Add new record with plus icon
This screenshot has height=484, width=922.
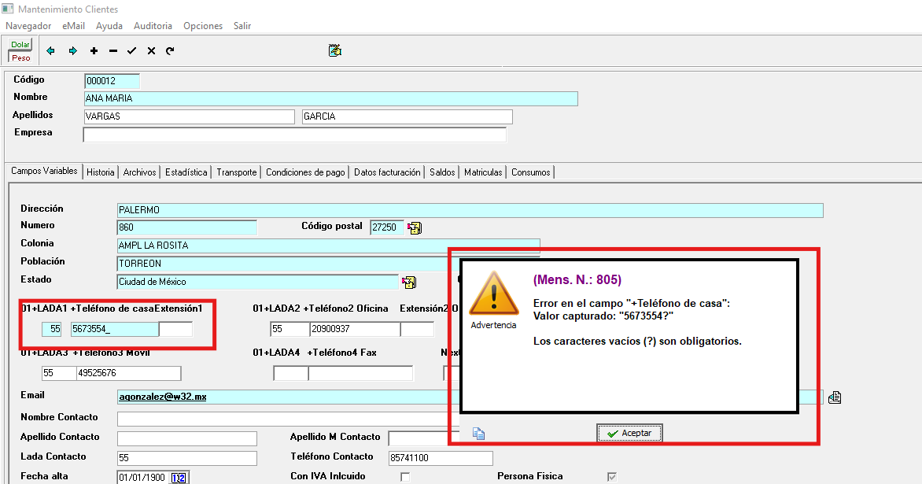94,51
